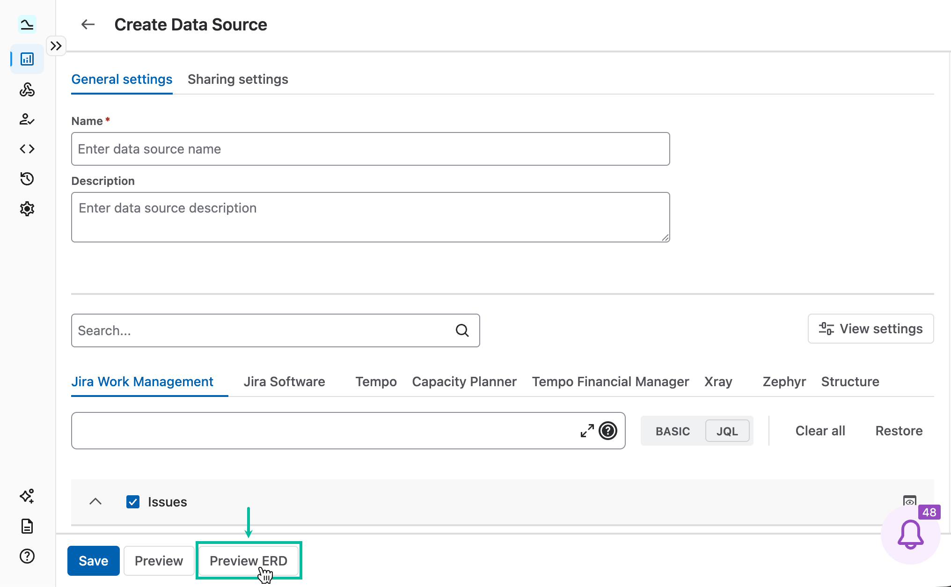Viewport: 951px width, 587px height.
Task: Select the General settings tab
Action: click(122, 79)
